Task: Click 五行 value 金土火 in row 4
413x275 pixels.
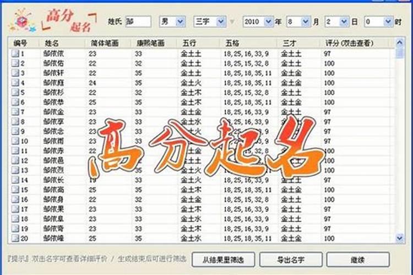Action: [x=191, y=82]
